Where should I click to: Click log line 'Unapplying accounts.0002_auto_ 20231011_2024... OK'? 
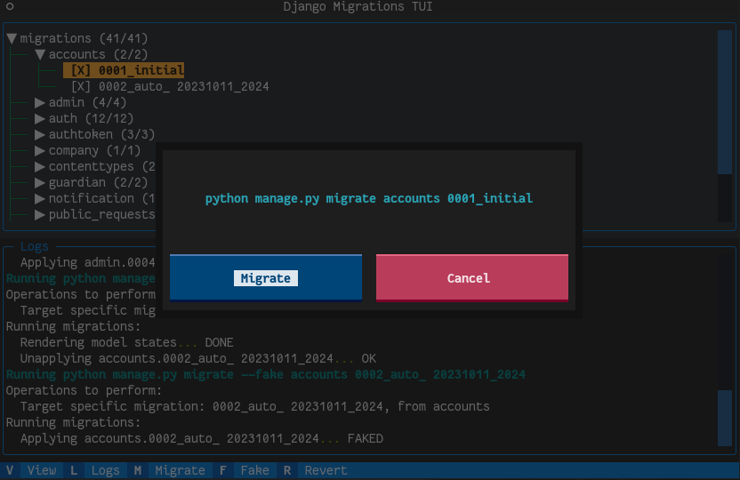tap(197, 358)
